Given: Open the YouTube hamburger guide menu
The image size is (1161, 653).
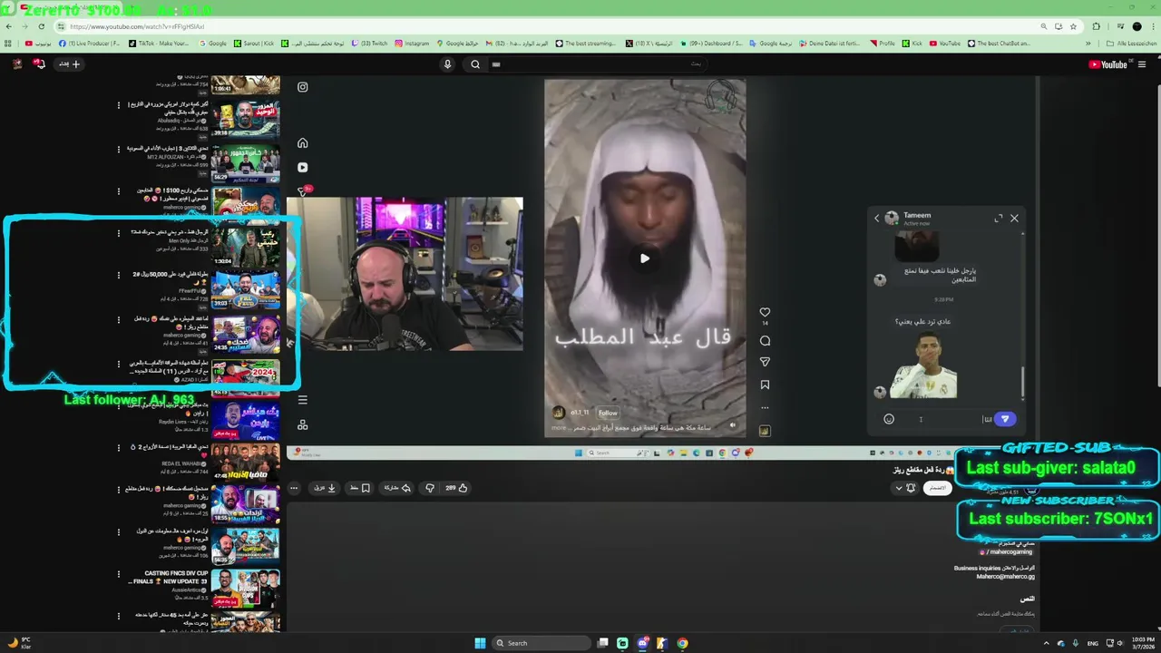Looking at the screenshot, I should (x=1142, y=64).
